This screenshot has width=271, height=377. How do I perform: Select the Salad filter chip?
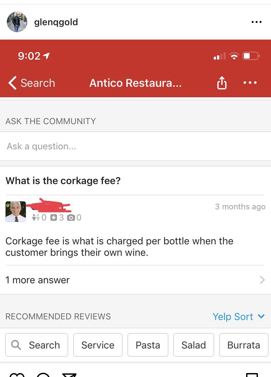coord(194,345)
